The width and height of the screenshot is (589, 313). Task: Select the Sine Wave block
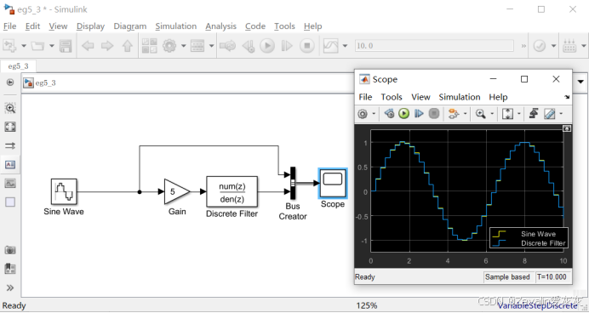64,191
